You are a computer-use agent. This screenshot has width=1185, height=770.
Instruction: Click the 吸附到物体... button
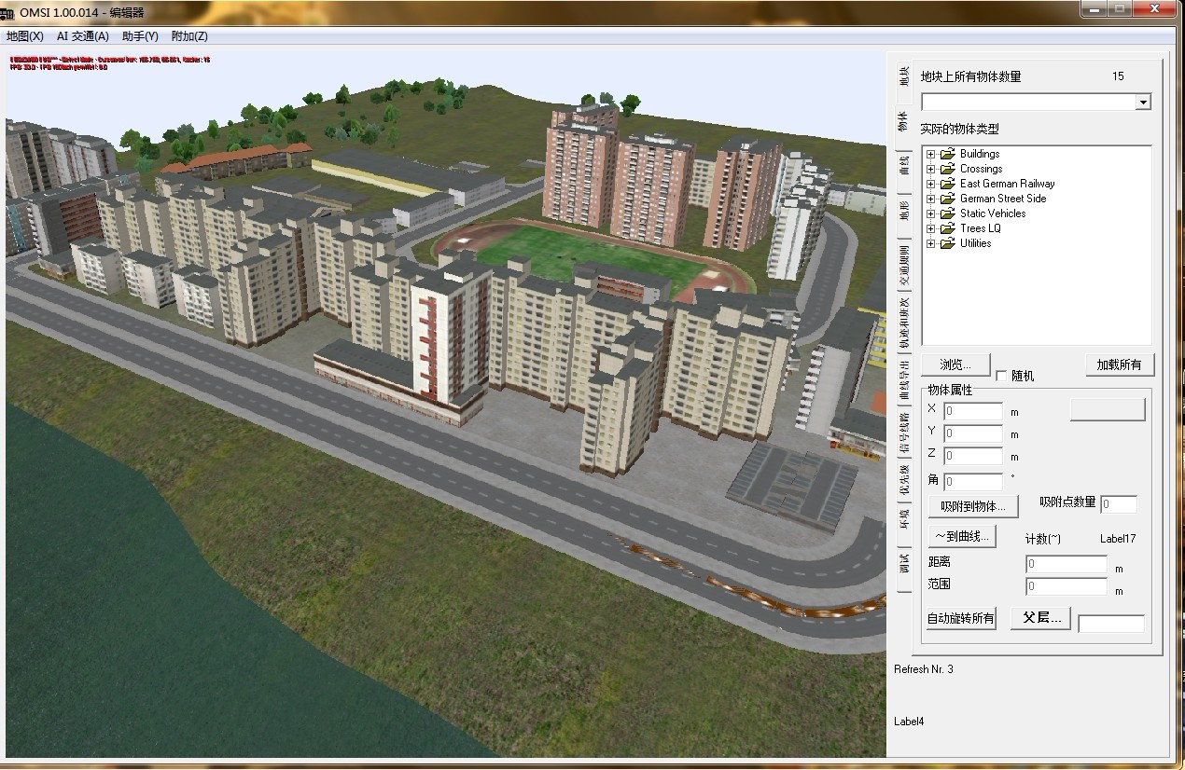(972, 506)
